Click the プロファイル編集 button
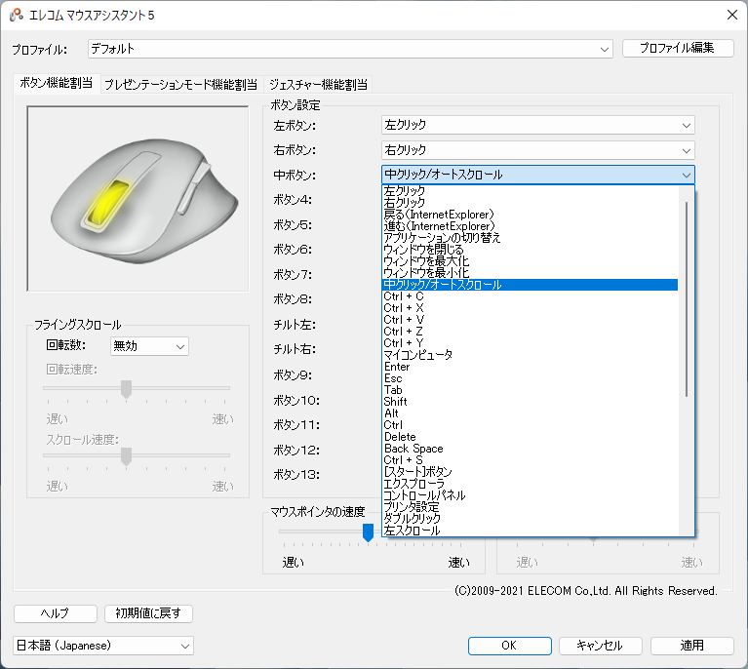This screenshot has height=669, width=748. tap(678, 48)
